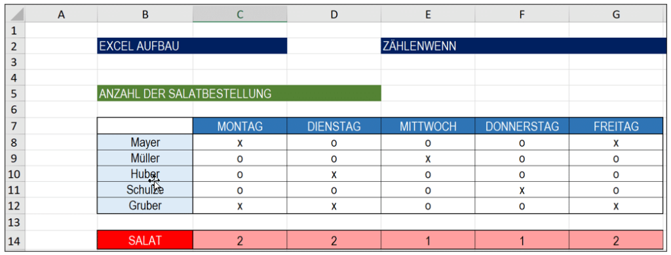Viewport: 671px width, 255px height.
Task: Click the SALAT total under MITTWOCH
Action: click(428, 241)
